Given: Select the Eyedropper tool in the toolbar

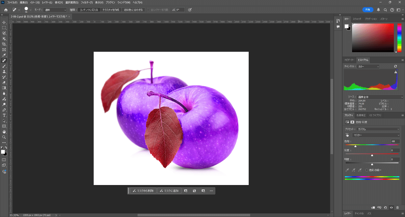Looking at the screenshot, I should [4, 55].
